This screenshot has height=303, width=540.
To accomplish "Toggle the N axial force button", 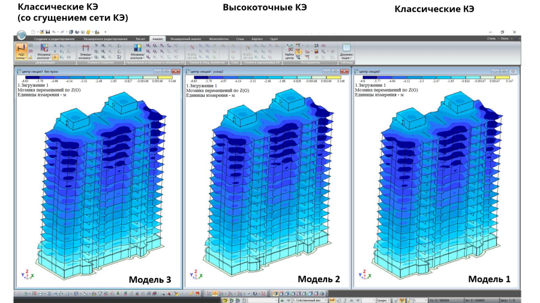I will (97, 46).
